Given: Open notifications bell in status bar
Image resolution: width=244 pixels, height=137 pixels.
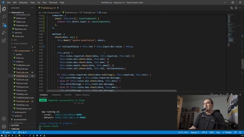Looking at the screenshot, I should [240, 132].
